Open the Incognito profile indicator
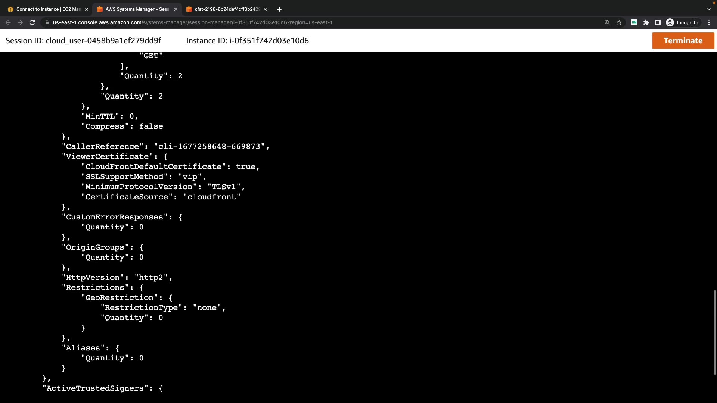717x403 pixels. pos(682,22)
